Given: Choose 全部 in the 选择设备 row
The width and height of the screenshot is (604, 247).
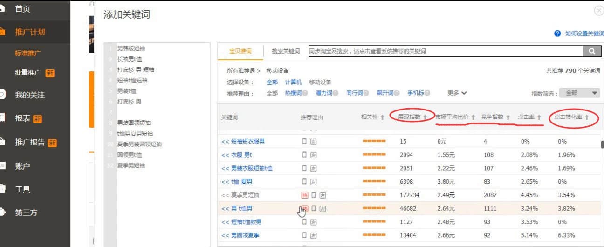Looking at the screenshot, I should [272, 82].
